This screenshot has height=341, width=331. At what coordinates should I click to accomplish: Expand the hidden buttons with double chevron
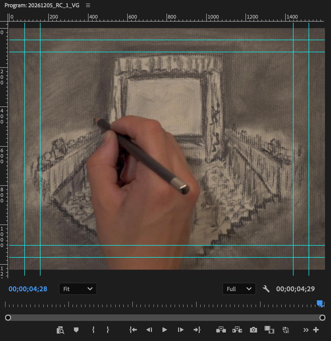(x=306, y=330)
